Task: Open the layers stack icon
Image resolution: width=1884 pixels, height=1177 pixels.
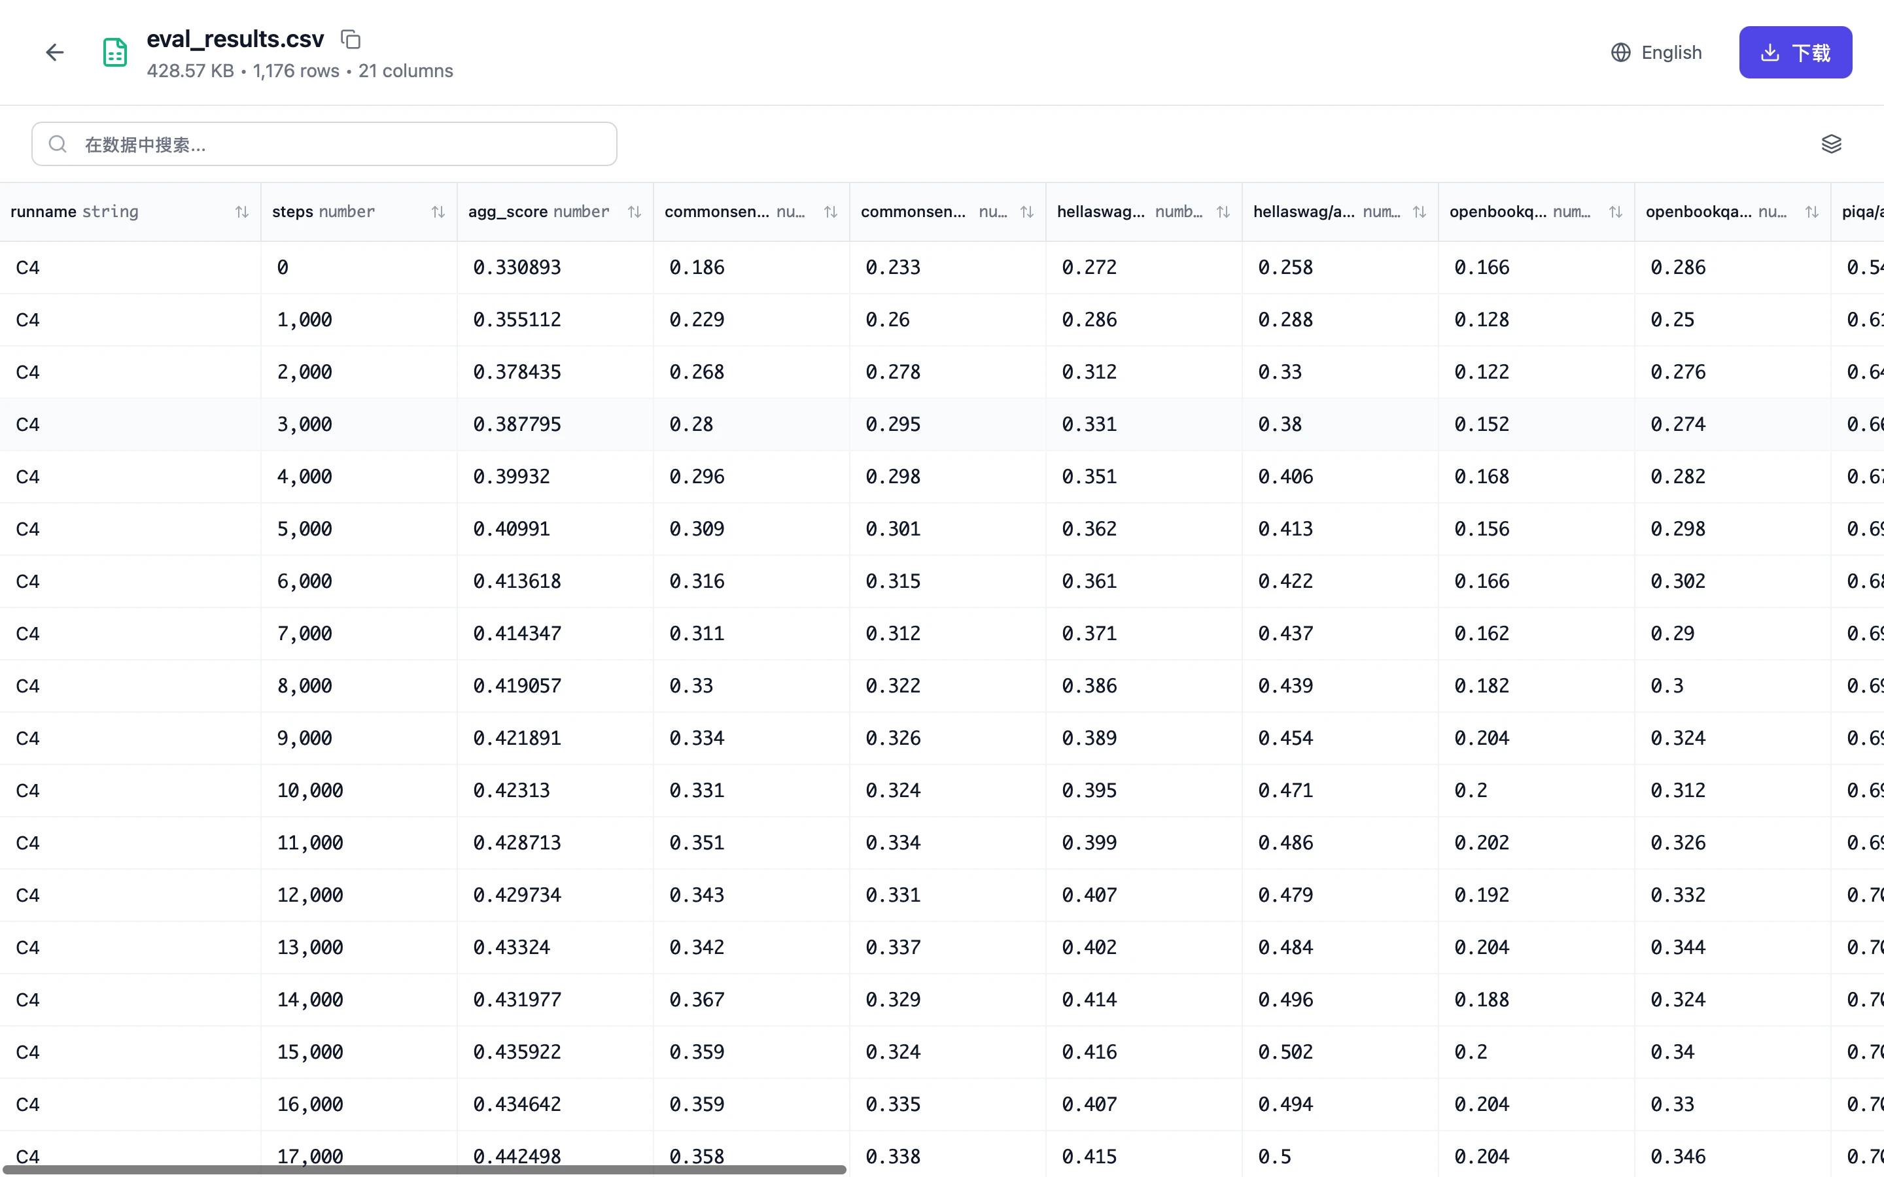Action: tap(1831, 144)
